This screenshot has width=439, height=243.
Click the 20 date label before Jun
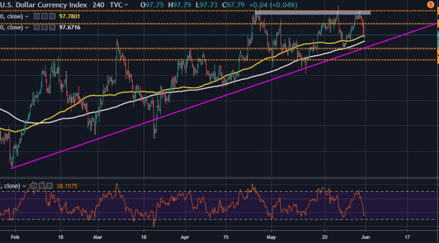pos(324,237)
